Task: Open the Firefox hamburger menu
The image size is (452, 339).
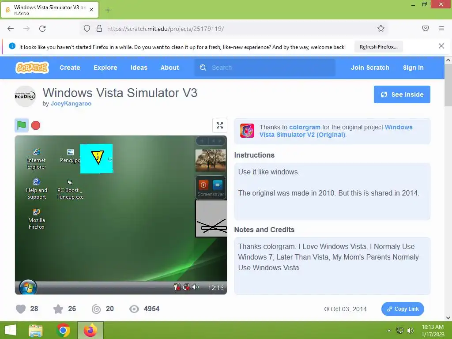Action: coord(441,28)
